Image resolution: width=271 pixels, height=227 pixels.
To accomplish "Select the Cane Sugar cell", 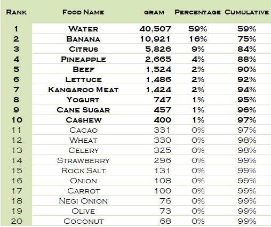I will click(x=83, y=110).
